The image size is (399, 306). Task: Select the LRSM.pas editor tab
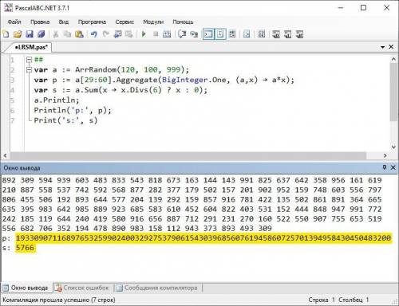pyautogui.click(x=30, y=47)
